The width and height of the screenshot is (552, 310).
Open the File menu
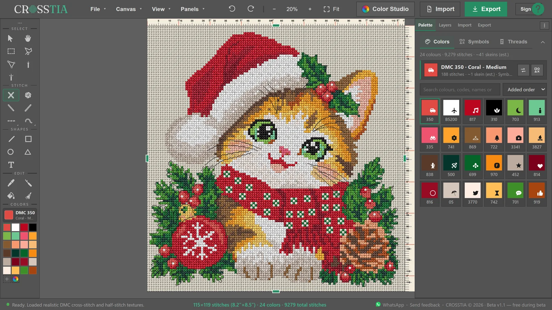(x=98, y=9)
